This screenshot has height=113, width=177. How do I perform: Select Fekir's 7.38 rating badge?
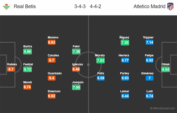(76, 51)
